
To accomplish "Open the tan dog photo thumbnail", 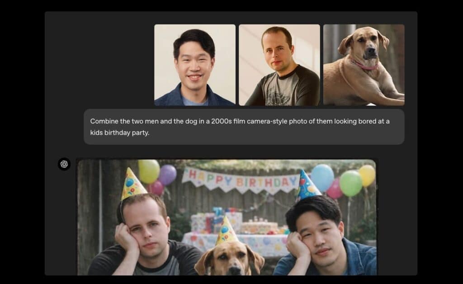I will click(364, 65).
